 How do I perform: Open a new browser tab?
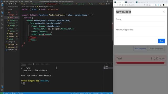[148, 2]
